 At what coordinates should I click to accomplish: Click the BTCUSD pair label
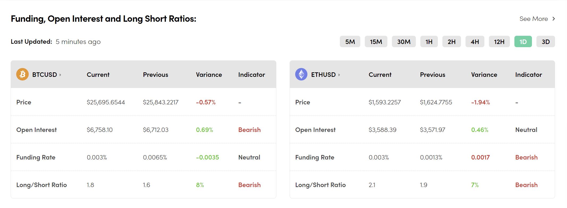point(44,75)
